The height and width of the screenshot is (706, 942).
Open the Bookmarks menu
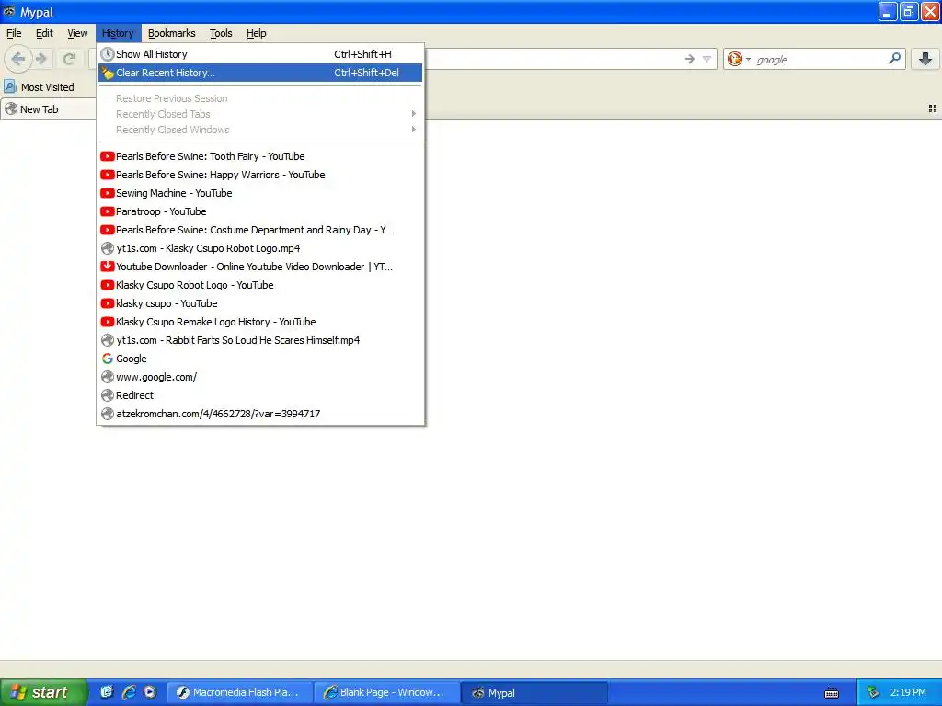click(172, 33)
